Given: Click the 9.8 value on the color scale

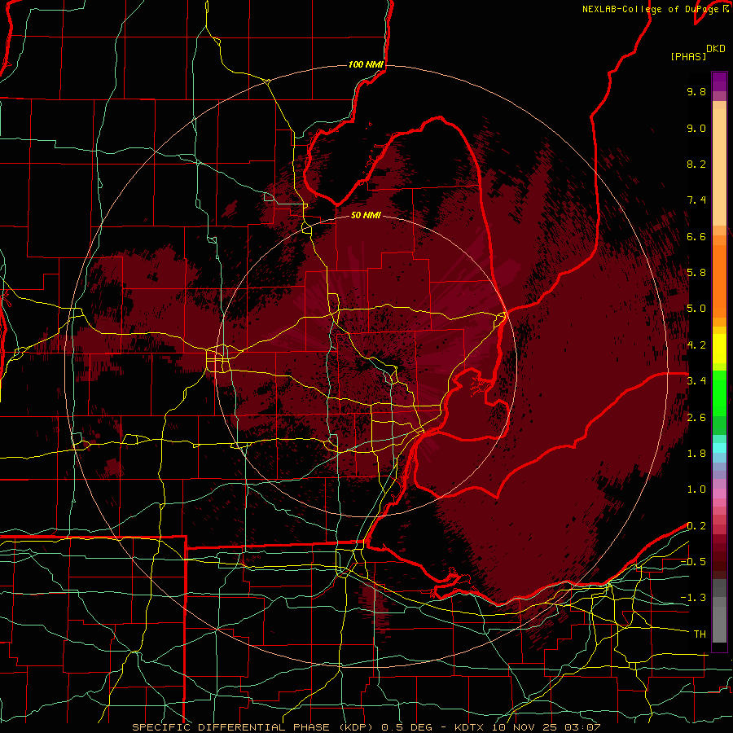Looking at the screenshot, I should [x=696, y=91].
